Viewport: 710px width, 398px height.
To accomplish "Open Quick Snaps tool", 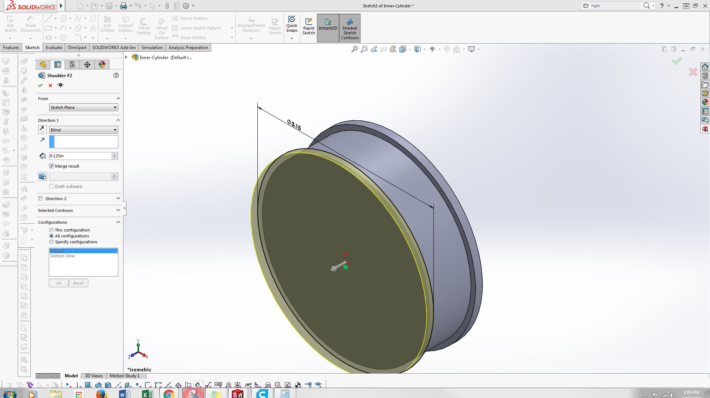I will coord(292,24).
